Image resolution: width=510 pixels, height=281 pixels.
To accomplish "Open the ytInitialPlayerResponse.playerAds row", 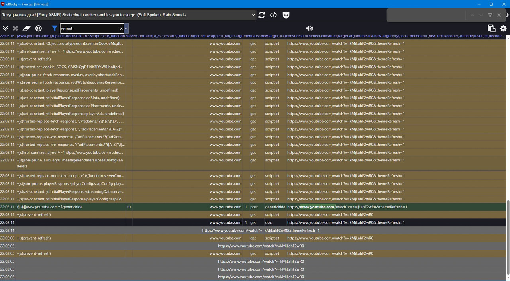I will click(x=253, y=114).
